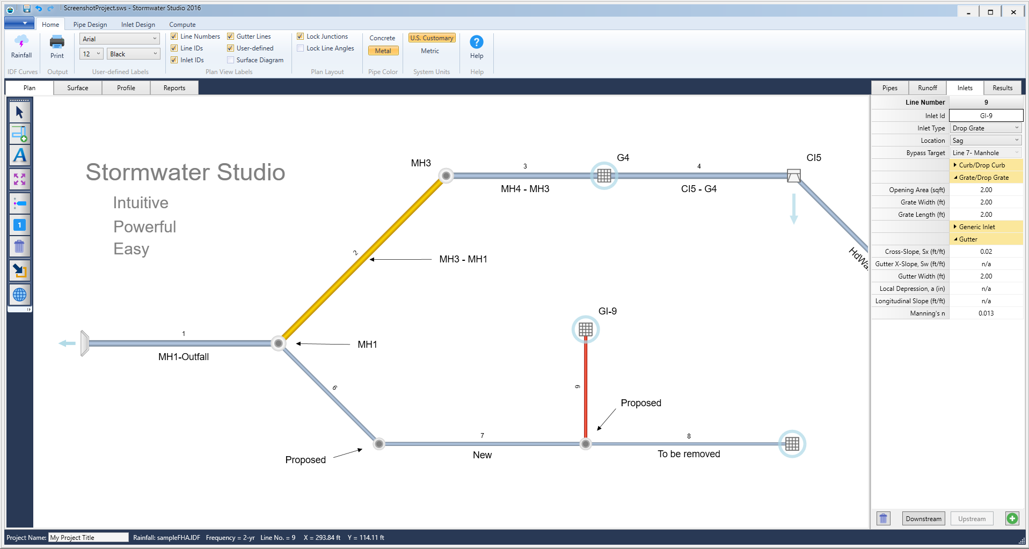This screenshot has width=1029, height=549.
Task: Open the globe map tool
Action: 20,295
